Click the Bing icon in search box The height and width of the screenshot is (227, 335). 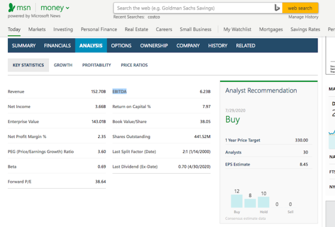point(277,8)
